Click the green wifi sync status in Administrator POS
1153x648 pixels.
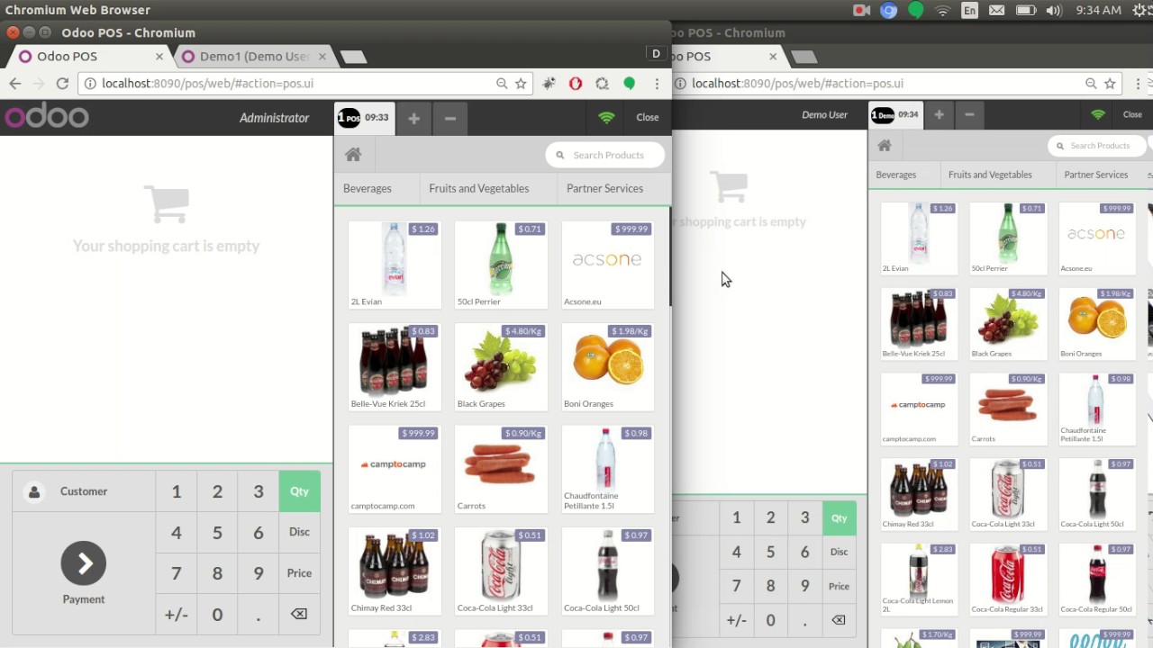click(x=606, y=117)
